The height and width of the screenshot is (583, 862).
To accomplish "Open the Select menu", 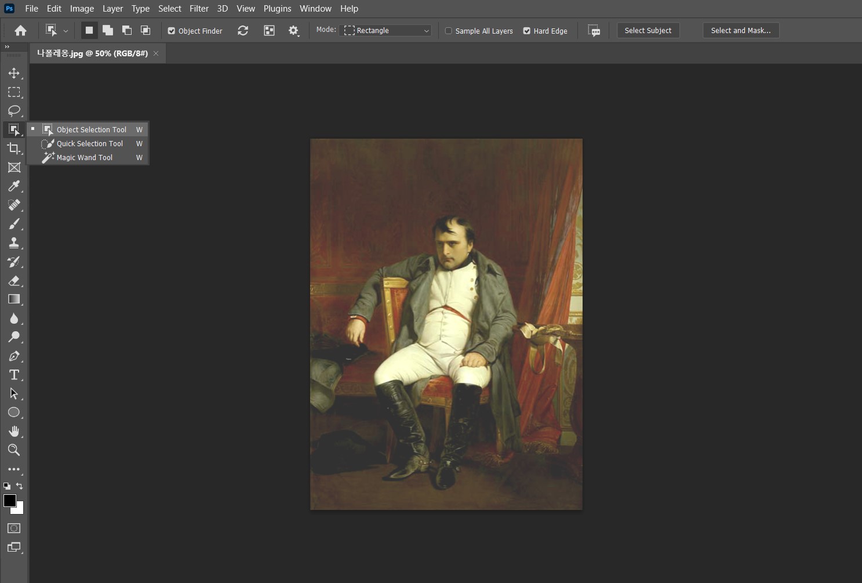I will coord(170,9).
